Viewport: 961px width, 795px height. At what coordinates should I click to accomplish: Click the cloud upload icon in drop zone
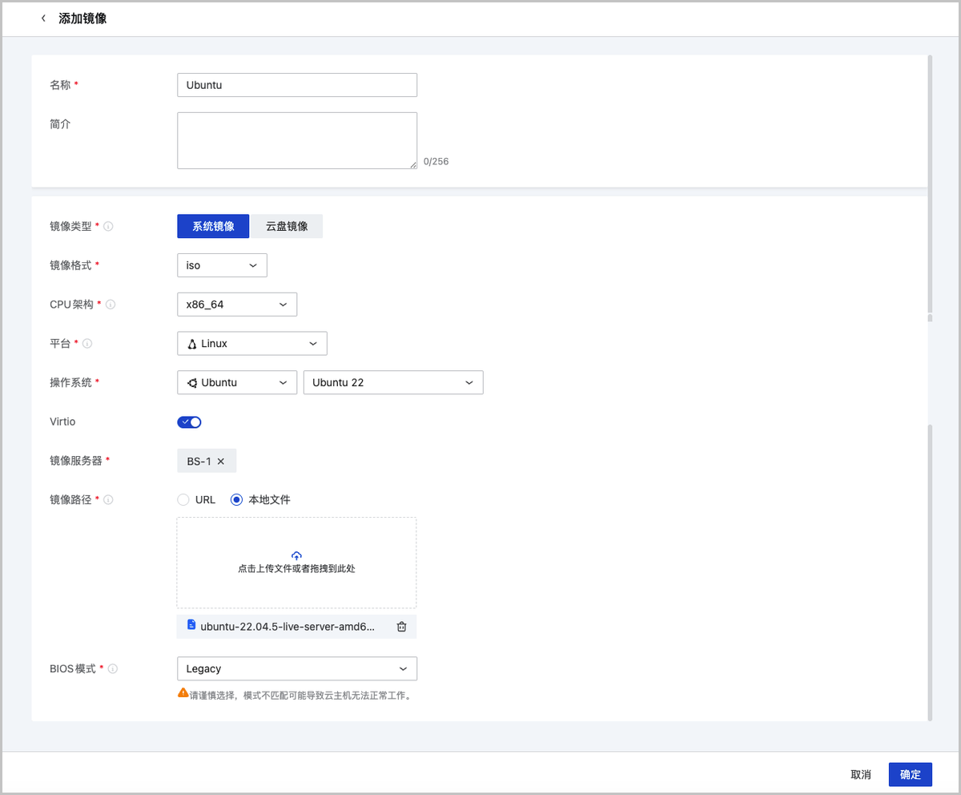(x=296, y=555)
